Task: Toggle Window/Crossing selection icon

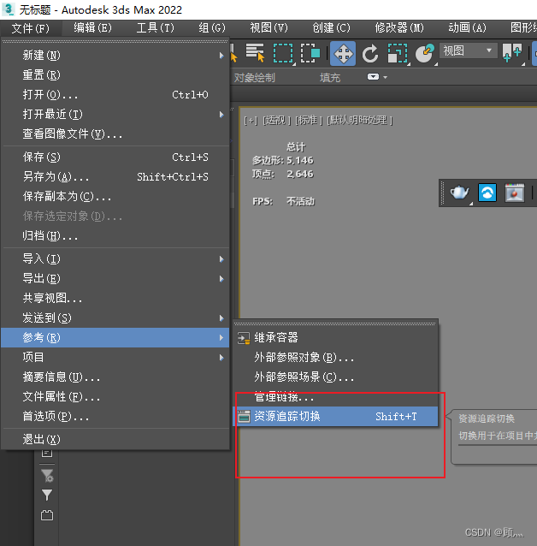Action: [310, 53]
